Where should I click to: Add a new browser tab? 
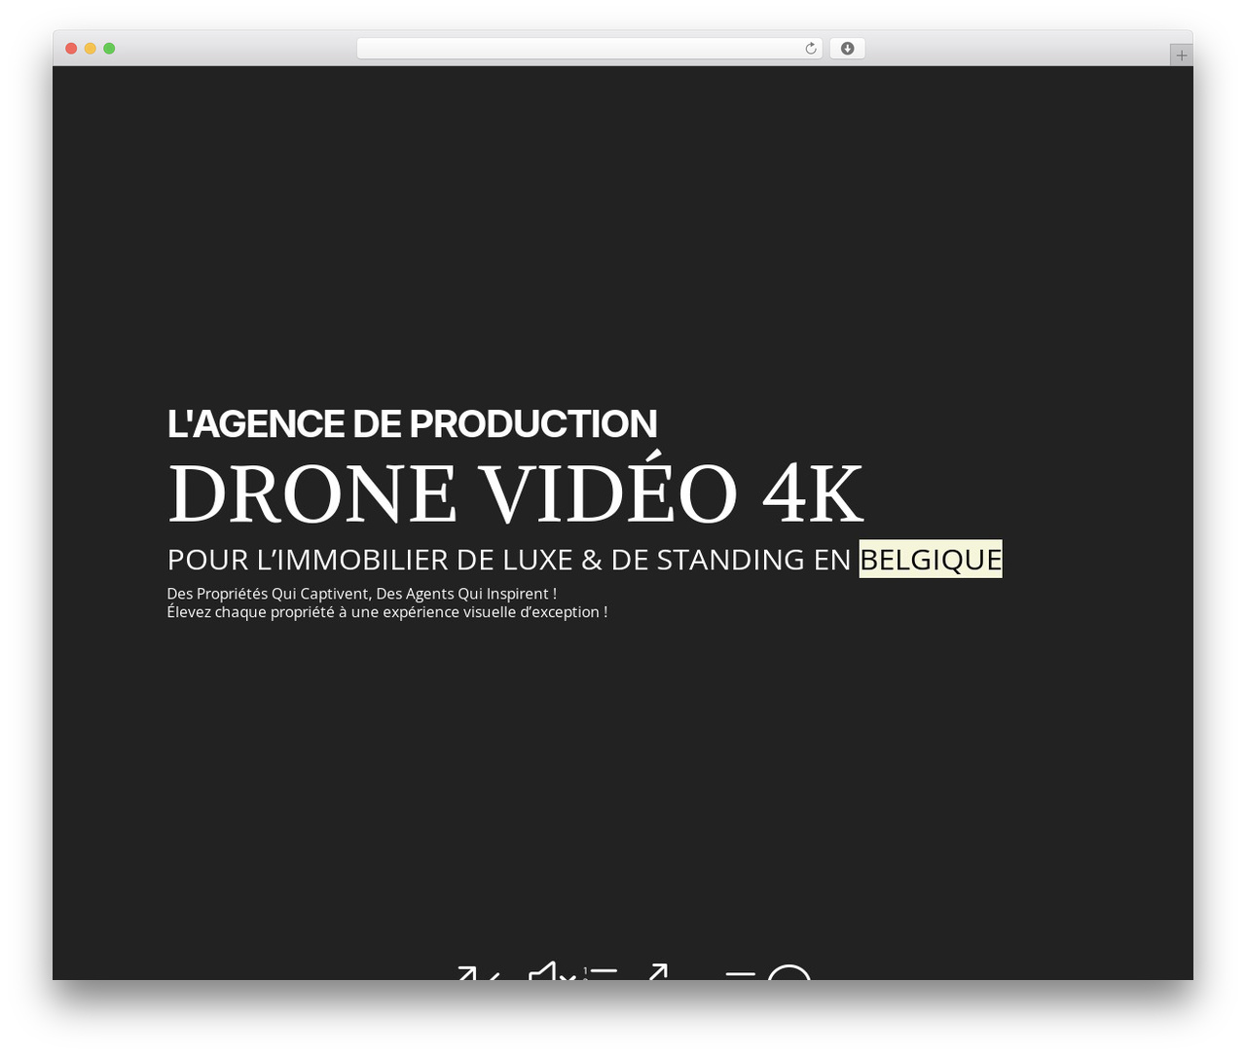tap(1181, 55)
